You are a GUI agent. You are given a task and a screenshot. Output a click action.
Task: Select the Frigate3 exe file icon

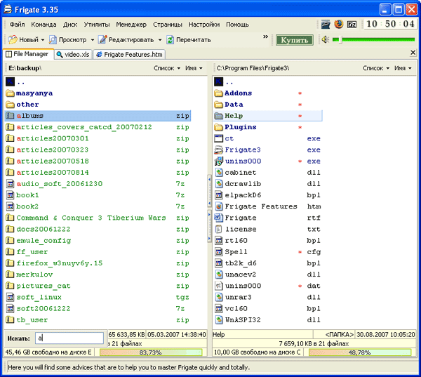coord(218,150)
